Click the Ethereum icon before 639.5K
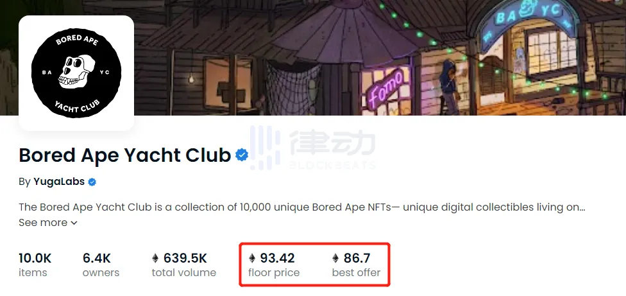626x296 pixels. click(x=155, y=259)
